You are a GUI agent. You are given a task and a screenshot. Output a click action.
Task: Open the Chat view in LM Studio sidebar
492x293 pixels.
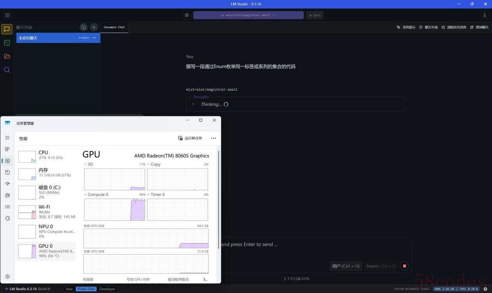7,29
